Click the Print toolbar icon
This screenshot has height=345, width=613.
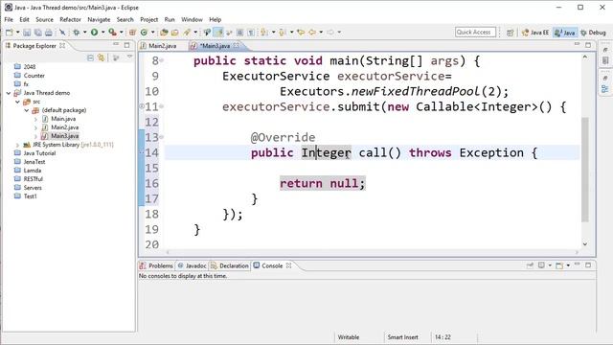49,33
